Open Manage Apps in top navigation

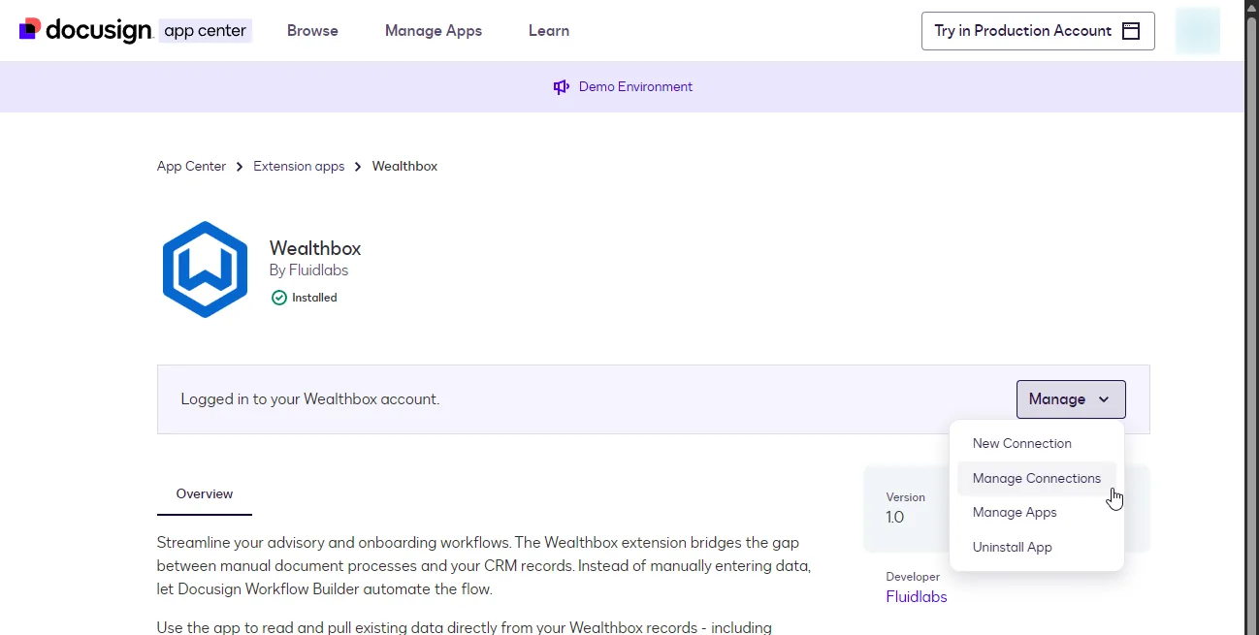coord(434,31)
